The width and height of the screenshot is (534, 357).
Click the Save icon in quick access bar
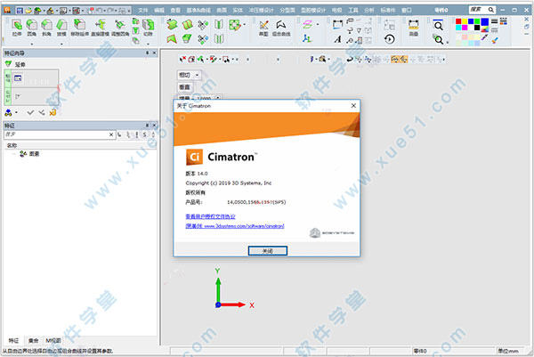tap(20, 10)
